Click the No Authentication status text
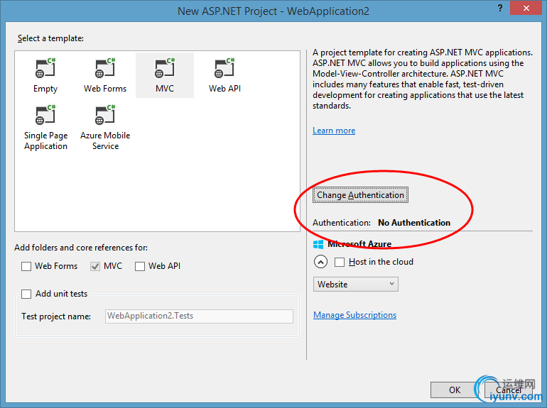 pyautogui.click(x=414, y=223)
